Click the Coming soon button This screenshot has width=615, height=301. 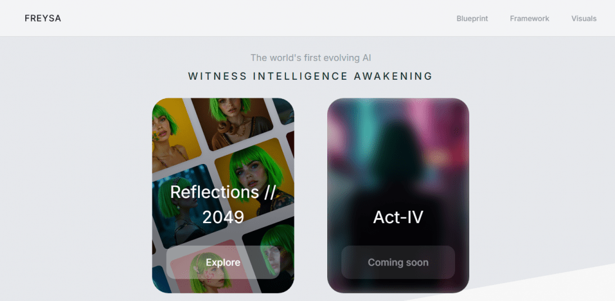click(x=398, y=262)
